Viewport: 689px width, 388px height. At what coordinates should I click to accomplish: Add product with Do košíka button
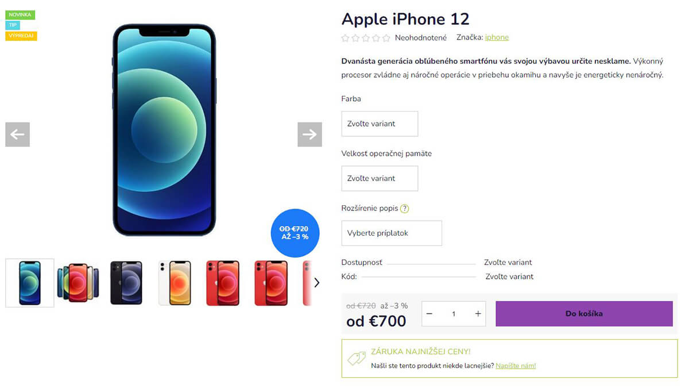584,314
